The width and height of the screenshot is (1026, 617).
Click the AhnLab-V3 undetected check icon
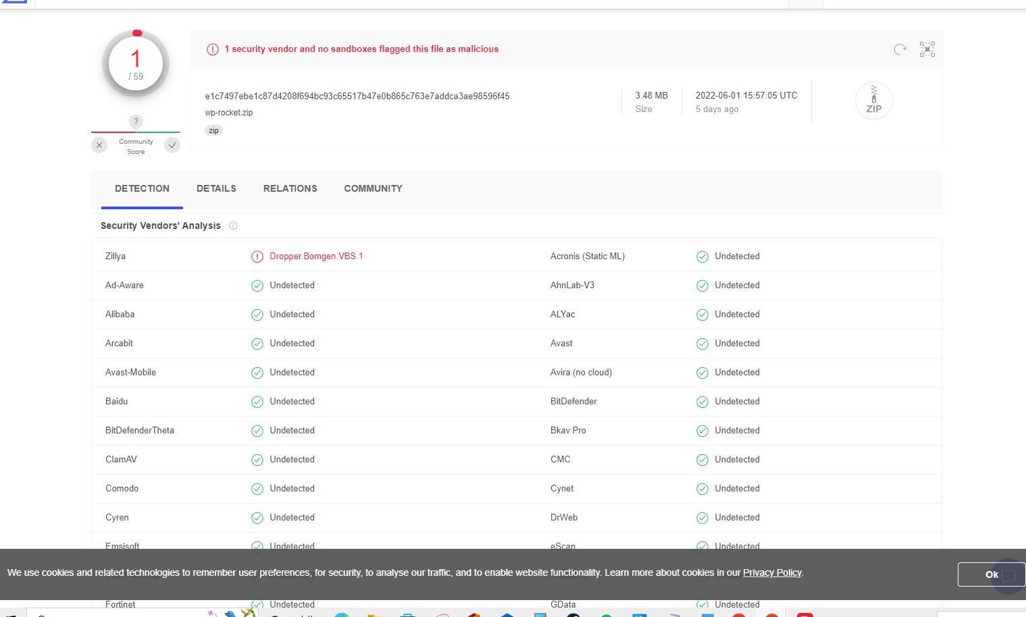pos(702,286)
